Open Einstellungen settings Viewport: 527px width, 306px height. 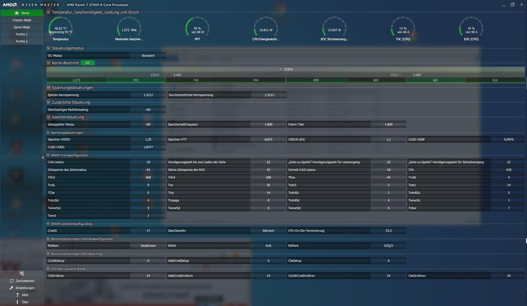pyautogui.click(x=22, y=288)
